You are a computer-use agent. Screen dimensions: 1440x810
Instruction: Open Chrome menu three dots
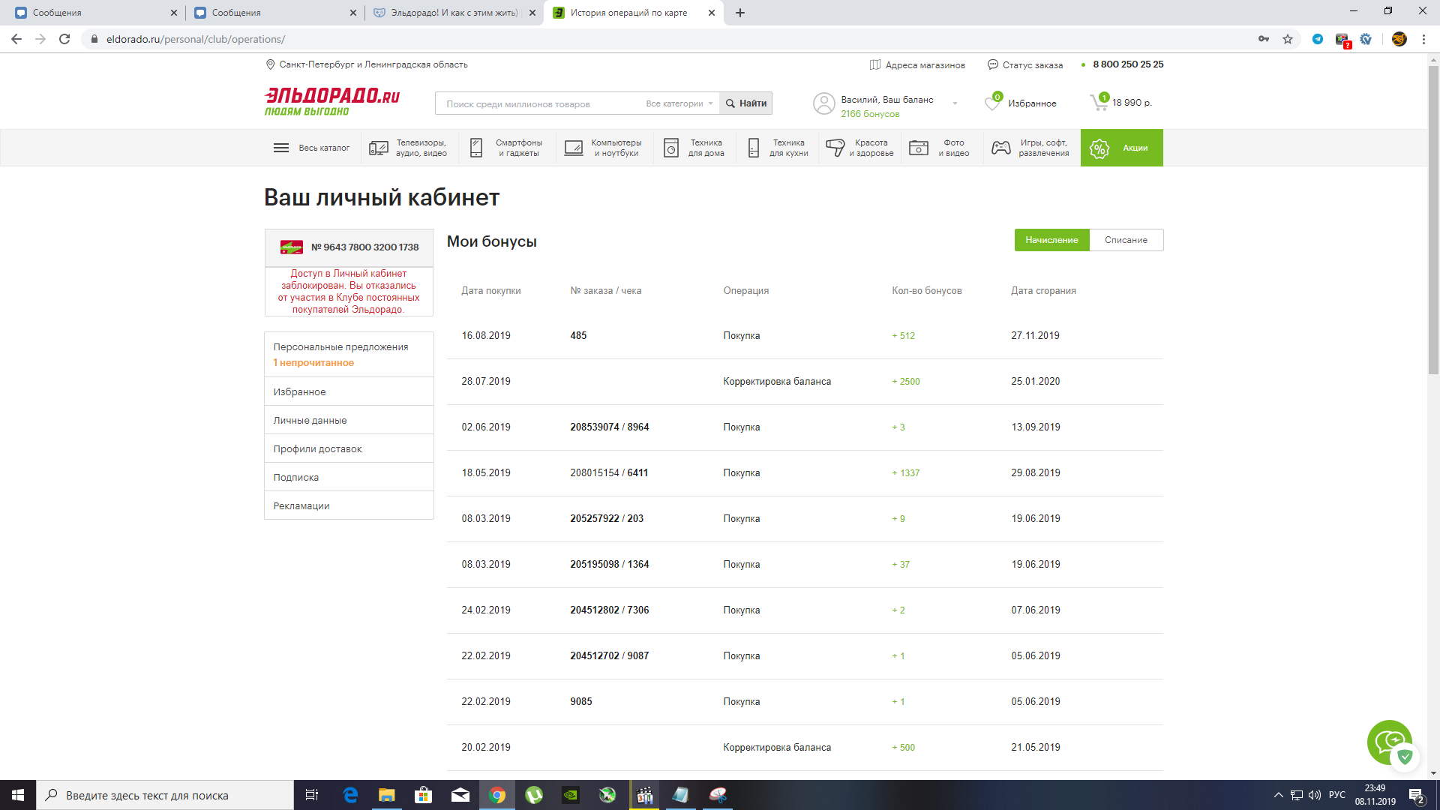pyautogui.click(x=1423, y=39)
